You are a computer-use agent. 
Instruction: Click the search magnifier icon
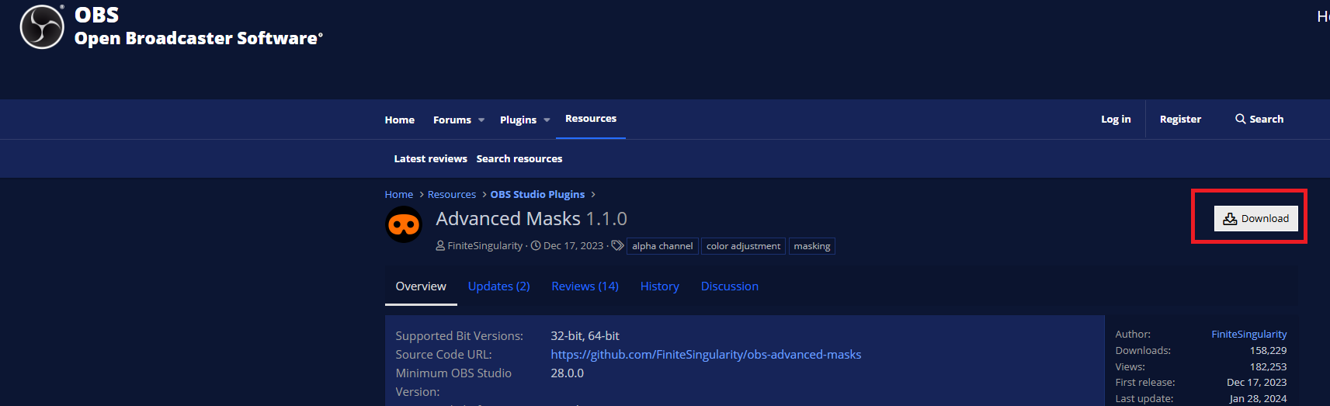tap(1241, 119)
